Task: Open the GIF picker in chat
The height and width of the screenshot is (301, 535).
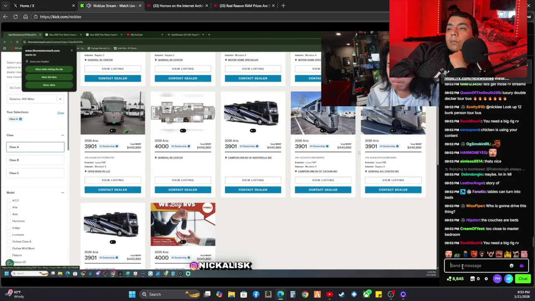Action: tap(509, 279)
